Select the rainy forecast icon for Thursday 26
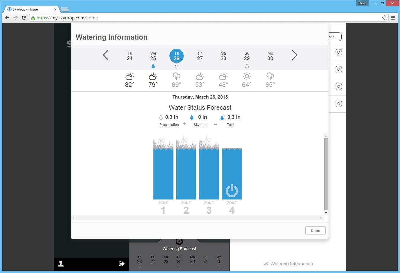 [176, 76]
